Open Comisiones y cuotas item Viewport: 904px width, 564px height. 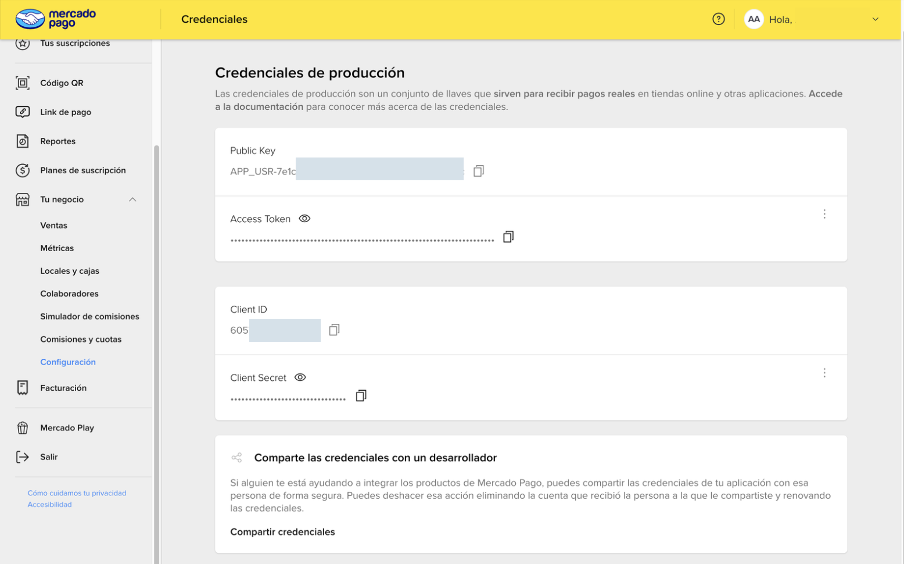(81, 340)
